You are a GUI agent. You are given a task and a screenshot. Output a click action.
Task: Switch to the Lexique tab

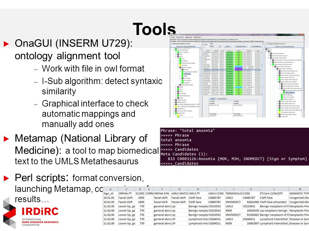(212, 99)
